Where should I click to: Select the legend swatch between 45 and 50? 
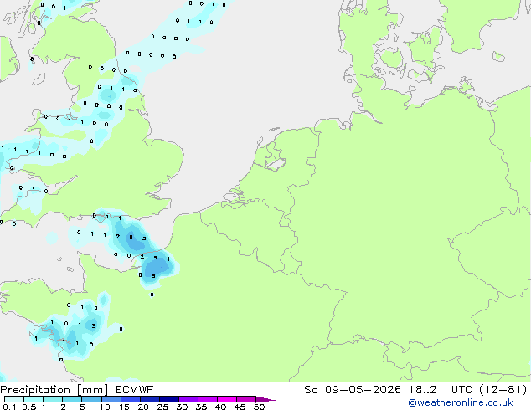pos(246,399)
